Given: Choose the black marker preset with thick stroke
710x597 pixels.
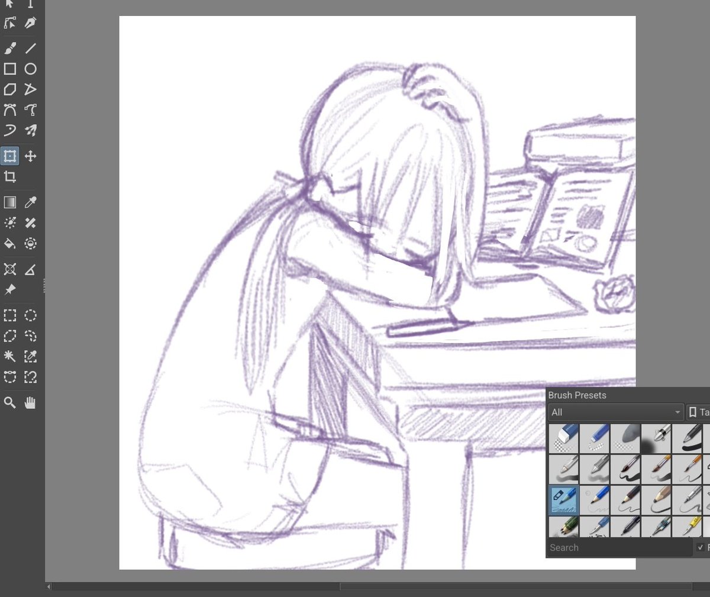Looking at the screenshot, I should coord(687,438).
